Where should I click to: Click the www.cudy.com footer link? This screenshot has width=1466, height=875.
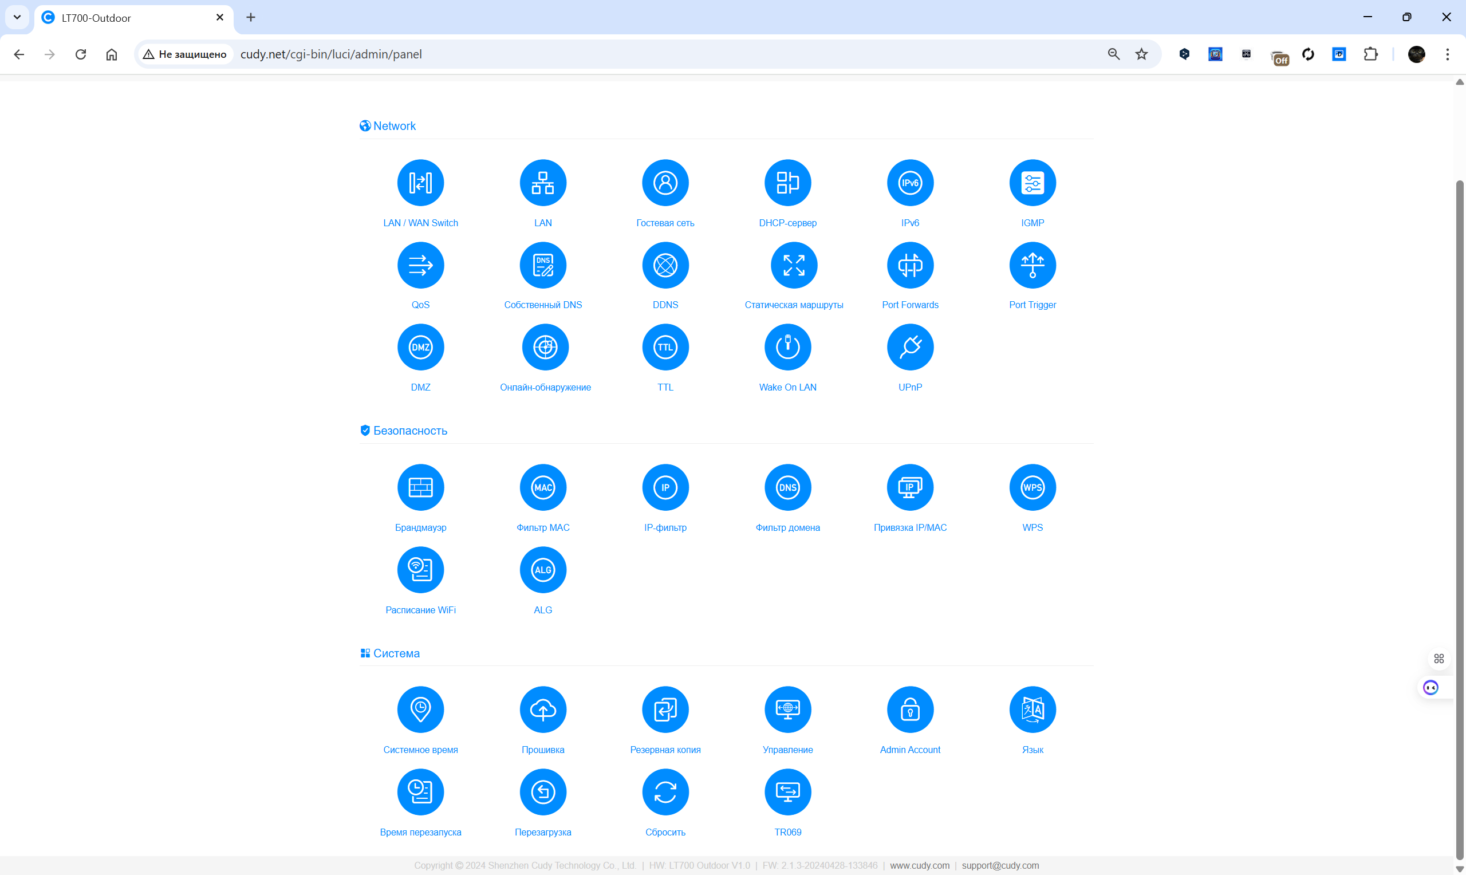click(x=919, y=865)
